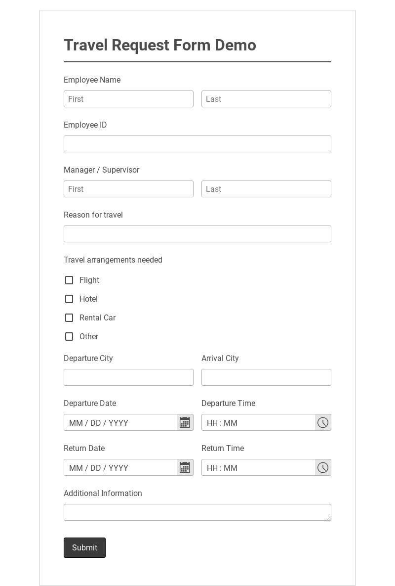
Task: Click the Departure Date text field
Action: click(x=120, y=423)
